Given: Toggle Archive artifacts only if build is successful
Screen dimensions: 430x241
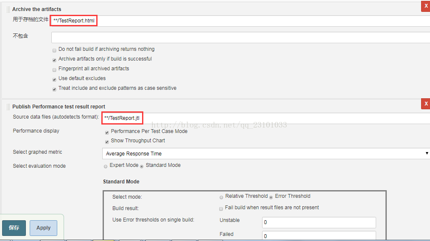Looking at the screenshot, I should pos(54,60).
